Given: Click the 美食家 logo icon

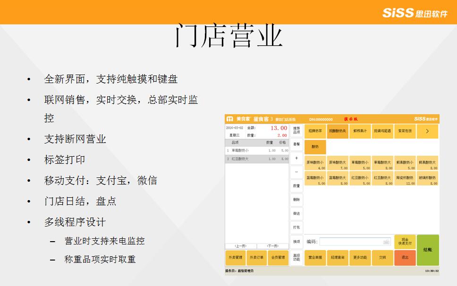Looking at the screenshot, I should [230, 119].
